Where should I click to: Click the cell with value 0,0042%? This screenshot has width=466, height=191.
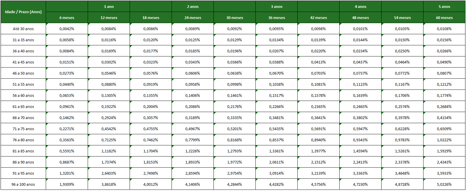[67, 29]
